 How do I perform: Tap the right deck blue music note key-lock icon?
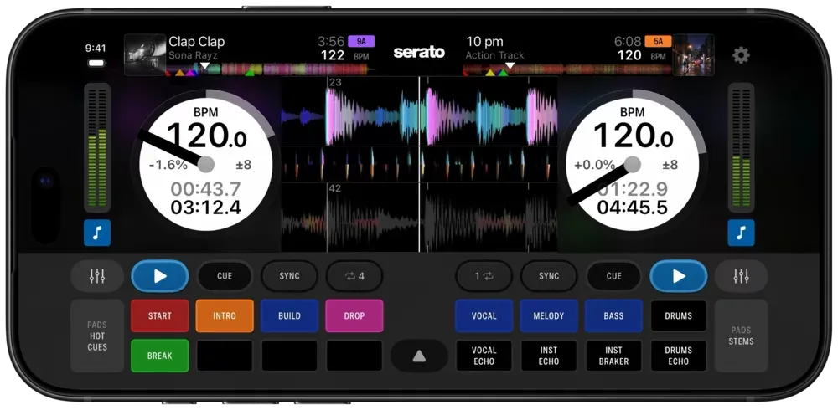741,233
